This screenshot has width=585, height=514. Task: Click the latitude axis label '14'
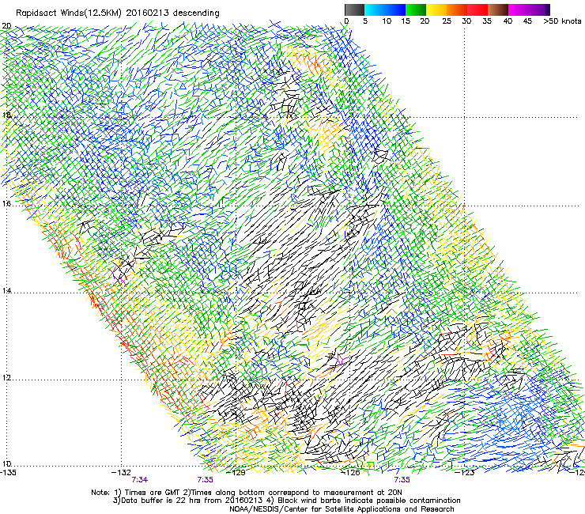(x=6, y=290)
